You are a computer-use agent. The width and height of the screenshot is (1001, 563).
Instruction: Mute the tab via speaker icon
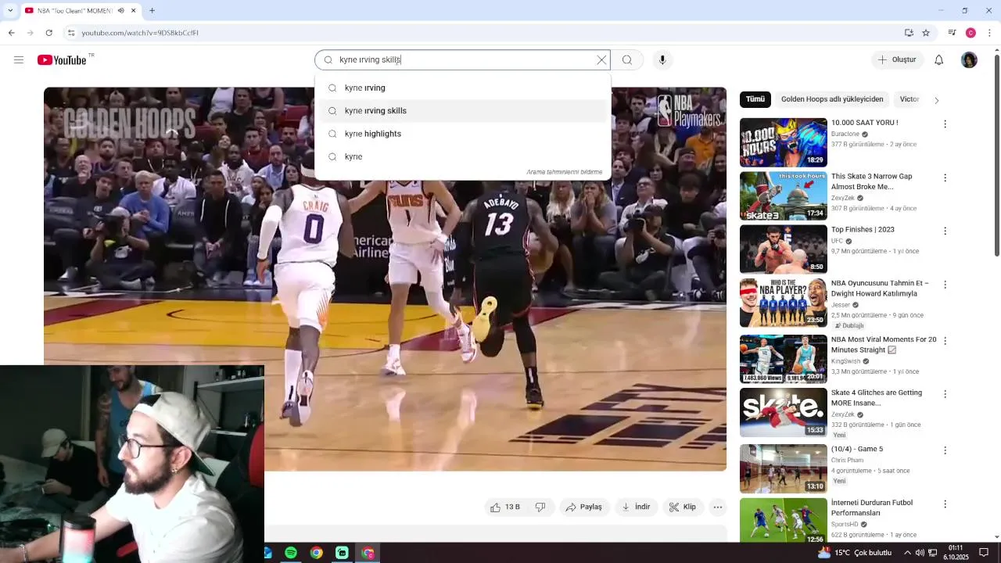(x=120, y=11)
